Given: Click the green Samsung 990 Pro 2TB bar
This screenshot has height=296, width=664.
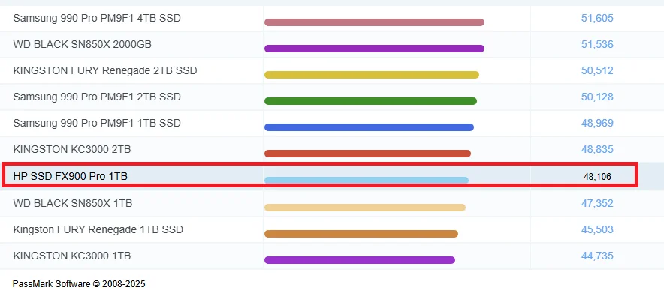Looking at the screenshot, I should (x=370, y=101).
